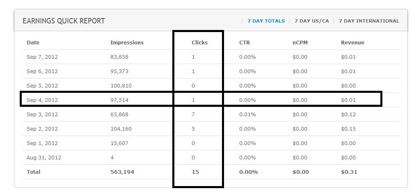Click the $0.12 revenue amount

(348, 115)
